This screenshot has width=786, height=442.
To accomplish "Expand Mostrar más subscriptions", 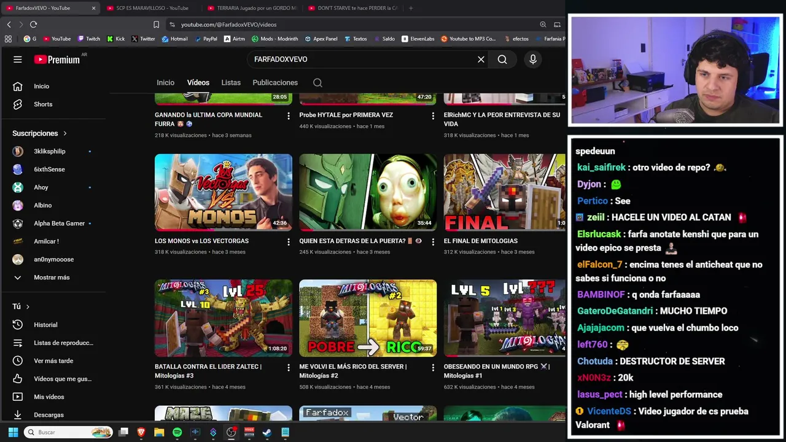I will (x=53, y=277).
